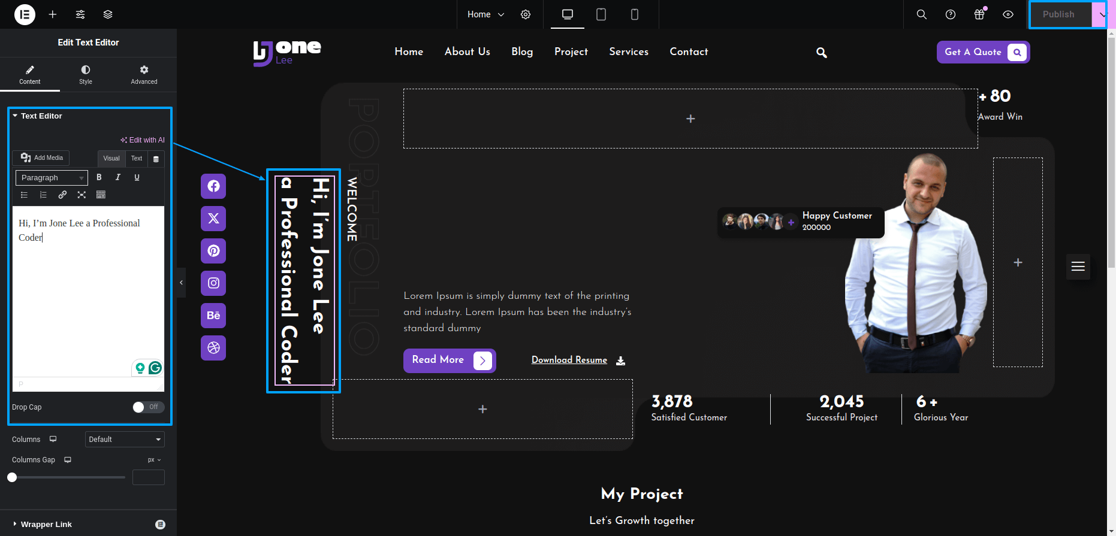
Task: Click Edit with AI link
Action: click(143, 140)
